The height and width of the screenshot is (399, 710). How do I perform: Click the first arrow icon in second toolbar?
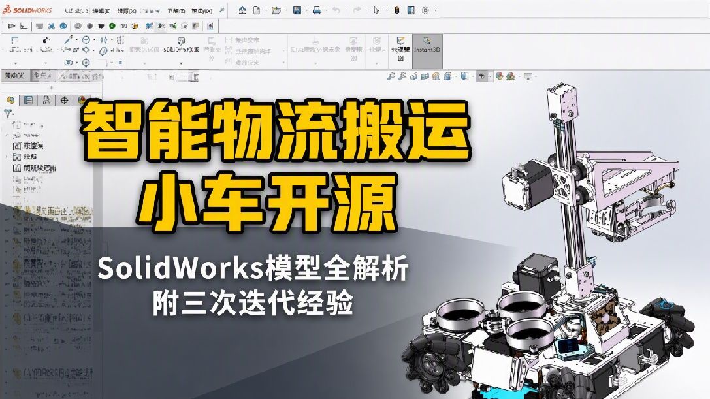[12, 26]
